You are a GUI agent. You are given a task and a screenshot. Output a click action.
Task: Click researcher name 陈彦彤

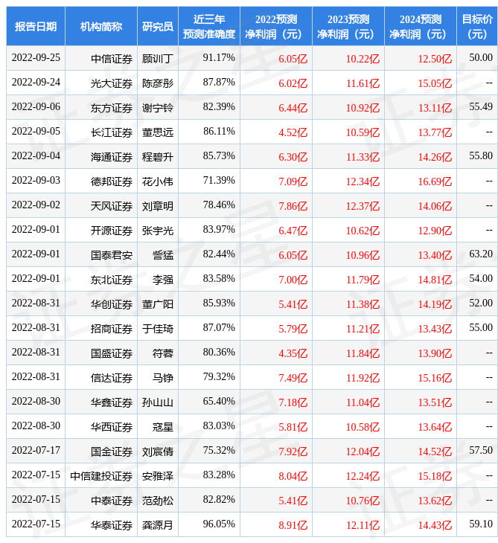tap(157, 83)
